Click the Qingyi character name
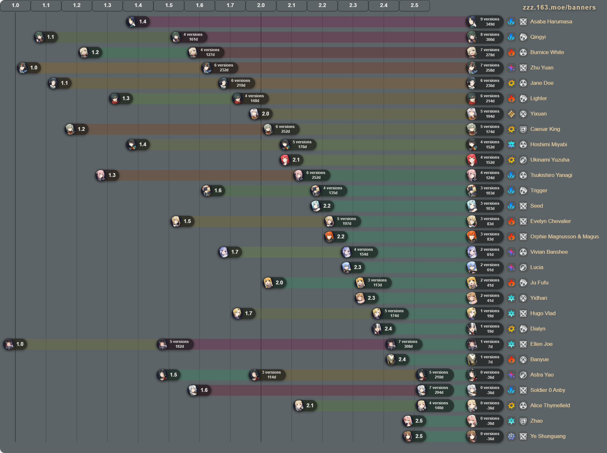607x453 pixels. pos(538,37)
